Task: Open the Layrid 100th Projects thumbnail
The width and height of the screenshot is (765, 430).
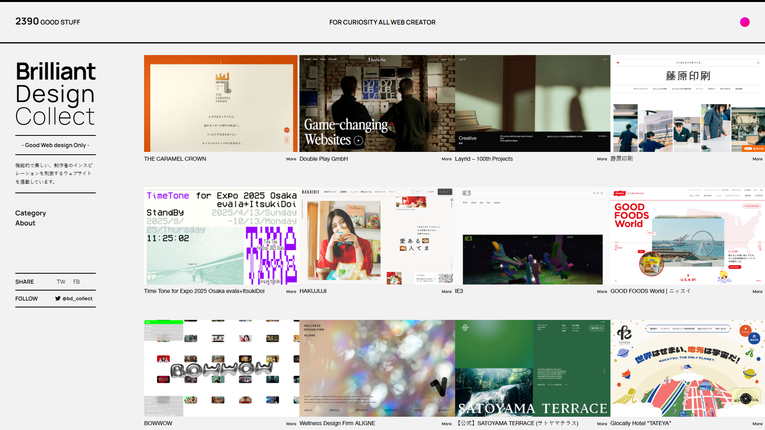Action: click(533, 103)
